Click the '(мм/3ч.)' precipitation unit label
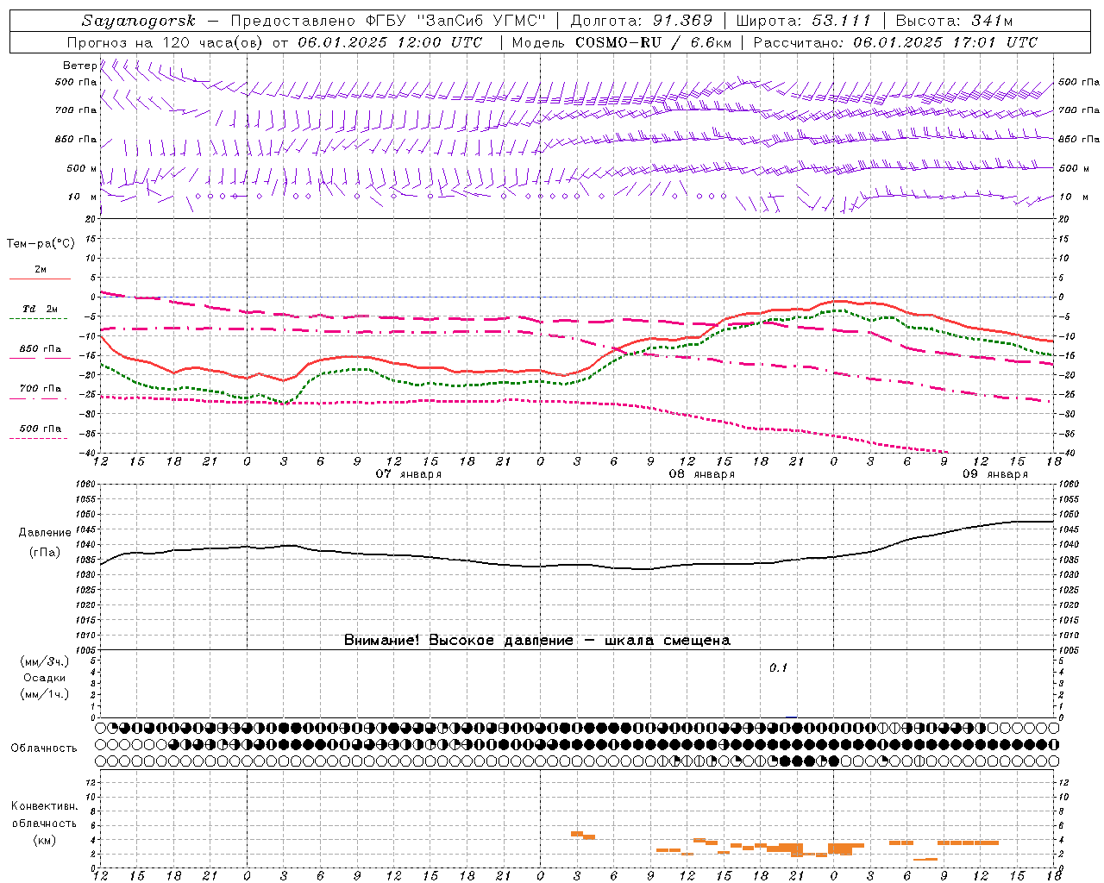The image size is (1104, 883). (x=45, y=661)
